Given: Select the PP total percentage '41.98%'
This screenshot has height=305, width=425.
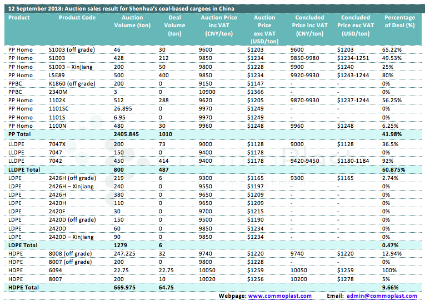Looking at the screenshot, I should pyautogui.click(x=392, y=134).
